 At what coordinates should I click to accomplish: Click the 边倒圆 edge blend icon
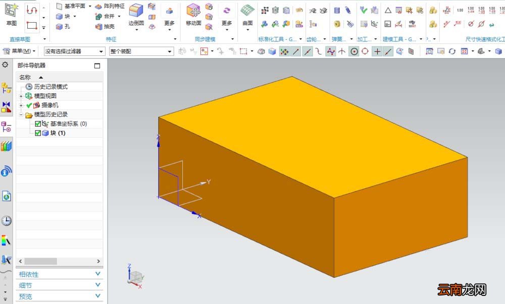point(136,11)
